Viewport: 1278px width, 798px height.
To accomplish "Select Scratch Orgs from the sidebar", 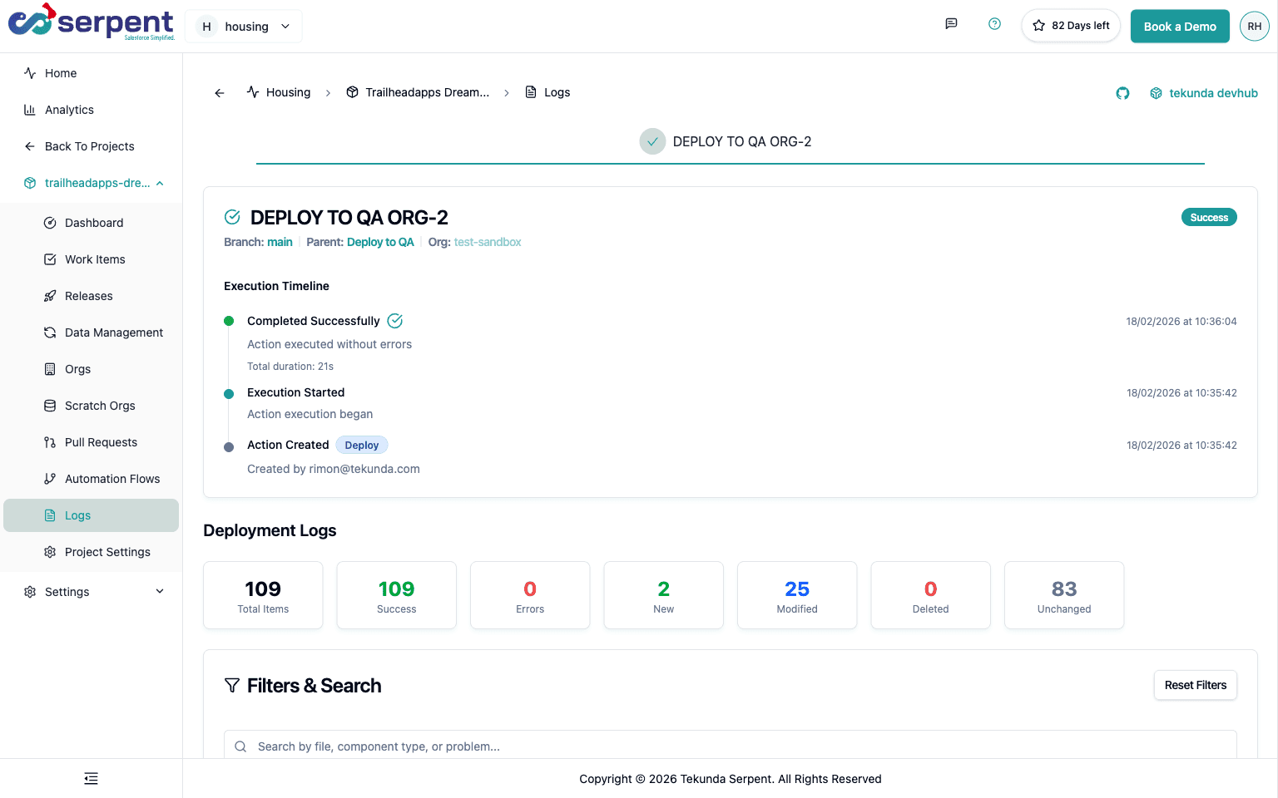I will pyautogui.click(x=100, y=406).
